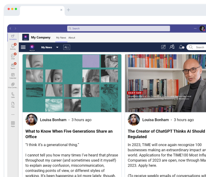Open the Sociabble app in sidebar
206x177 pixels.
coord(13,37)
